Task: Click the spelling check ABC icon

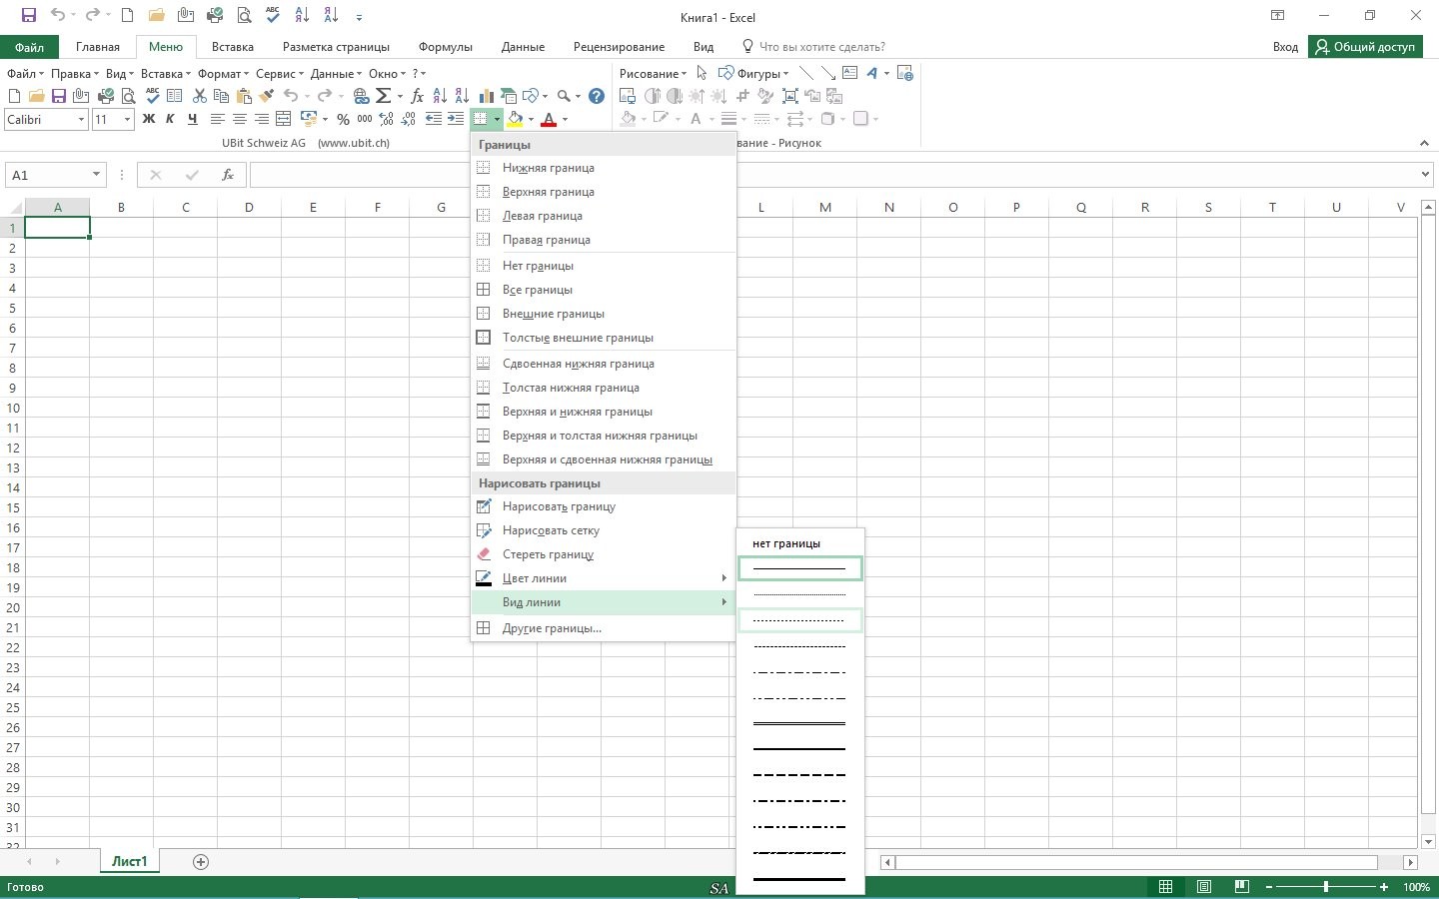Action: click(x=152, y=96)
